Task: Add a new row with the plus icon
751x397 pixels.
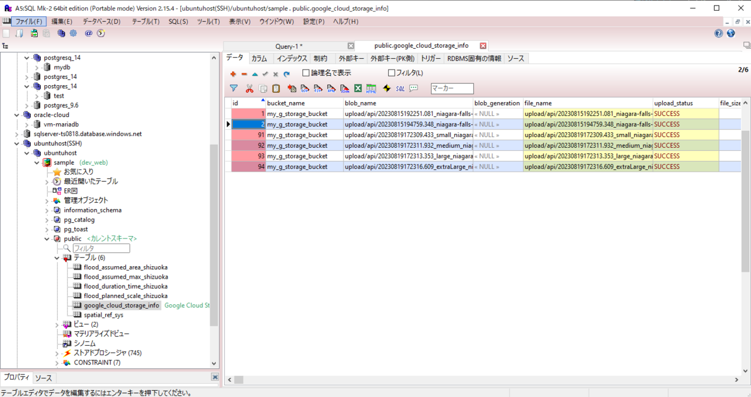Action: (233, 74)
